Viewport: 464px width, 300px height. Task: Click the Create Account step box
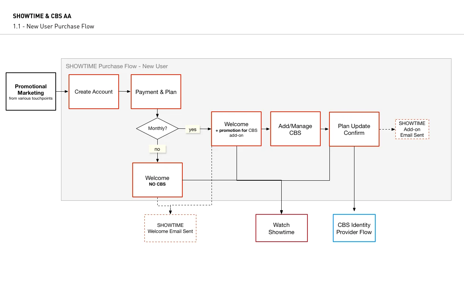tap(94, 92)
